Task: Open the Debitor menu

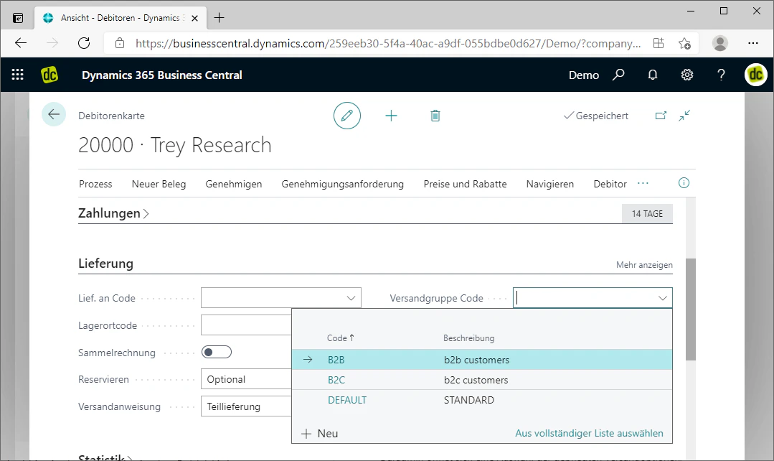Action: (610, 184)
